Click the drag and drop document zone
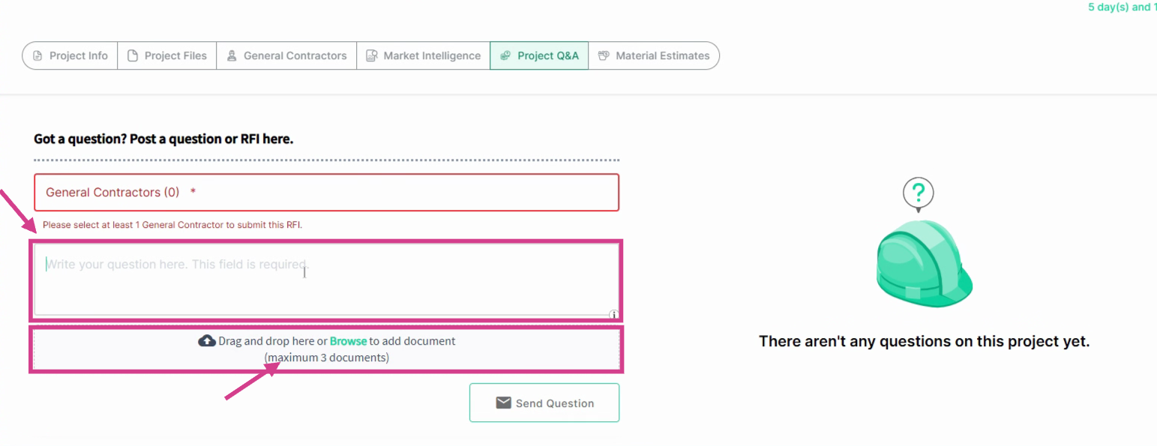 (x=327, y=349)
